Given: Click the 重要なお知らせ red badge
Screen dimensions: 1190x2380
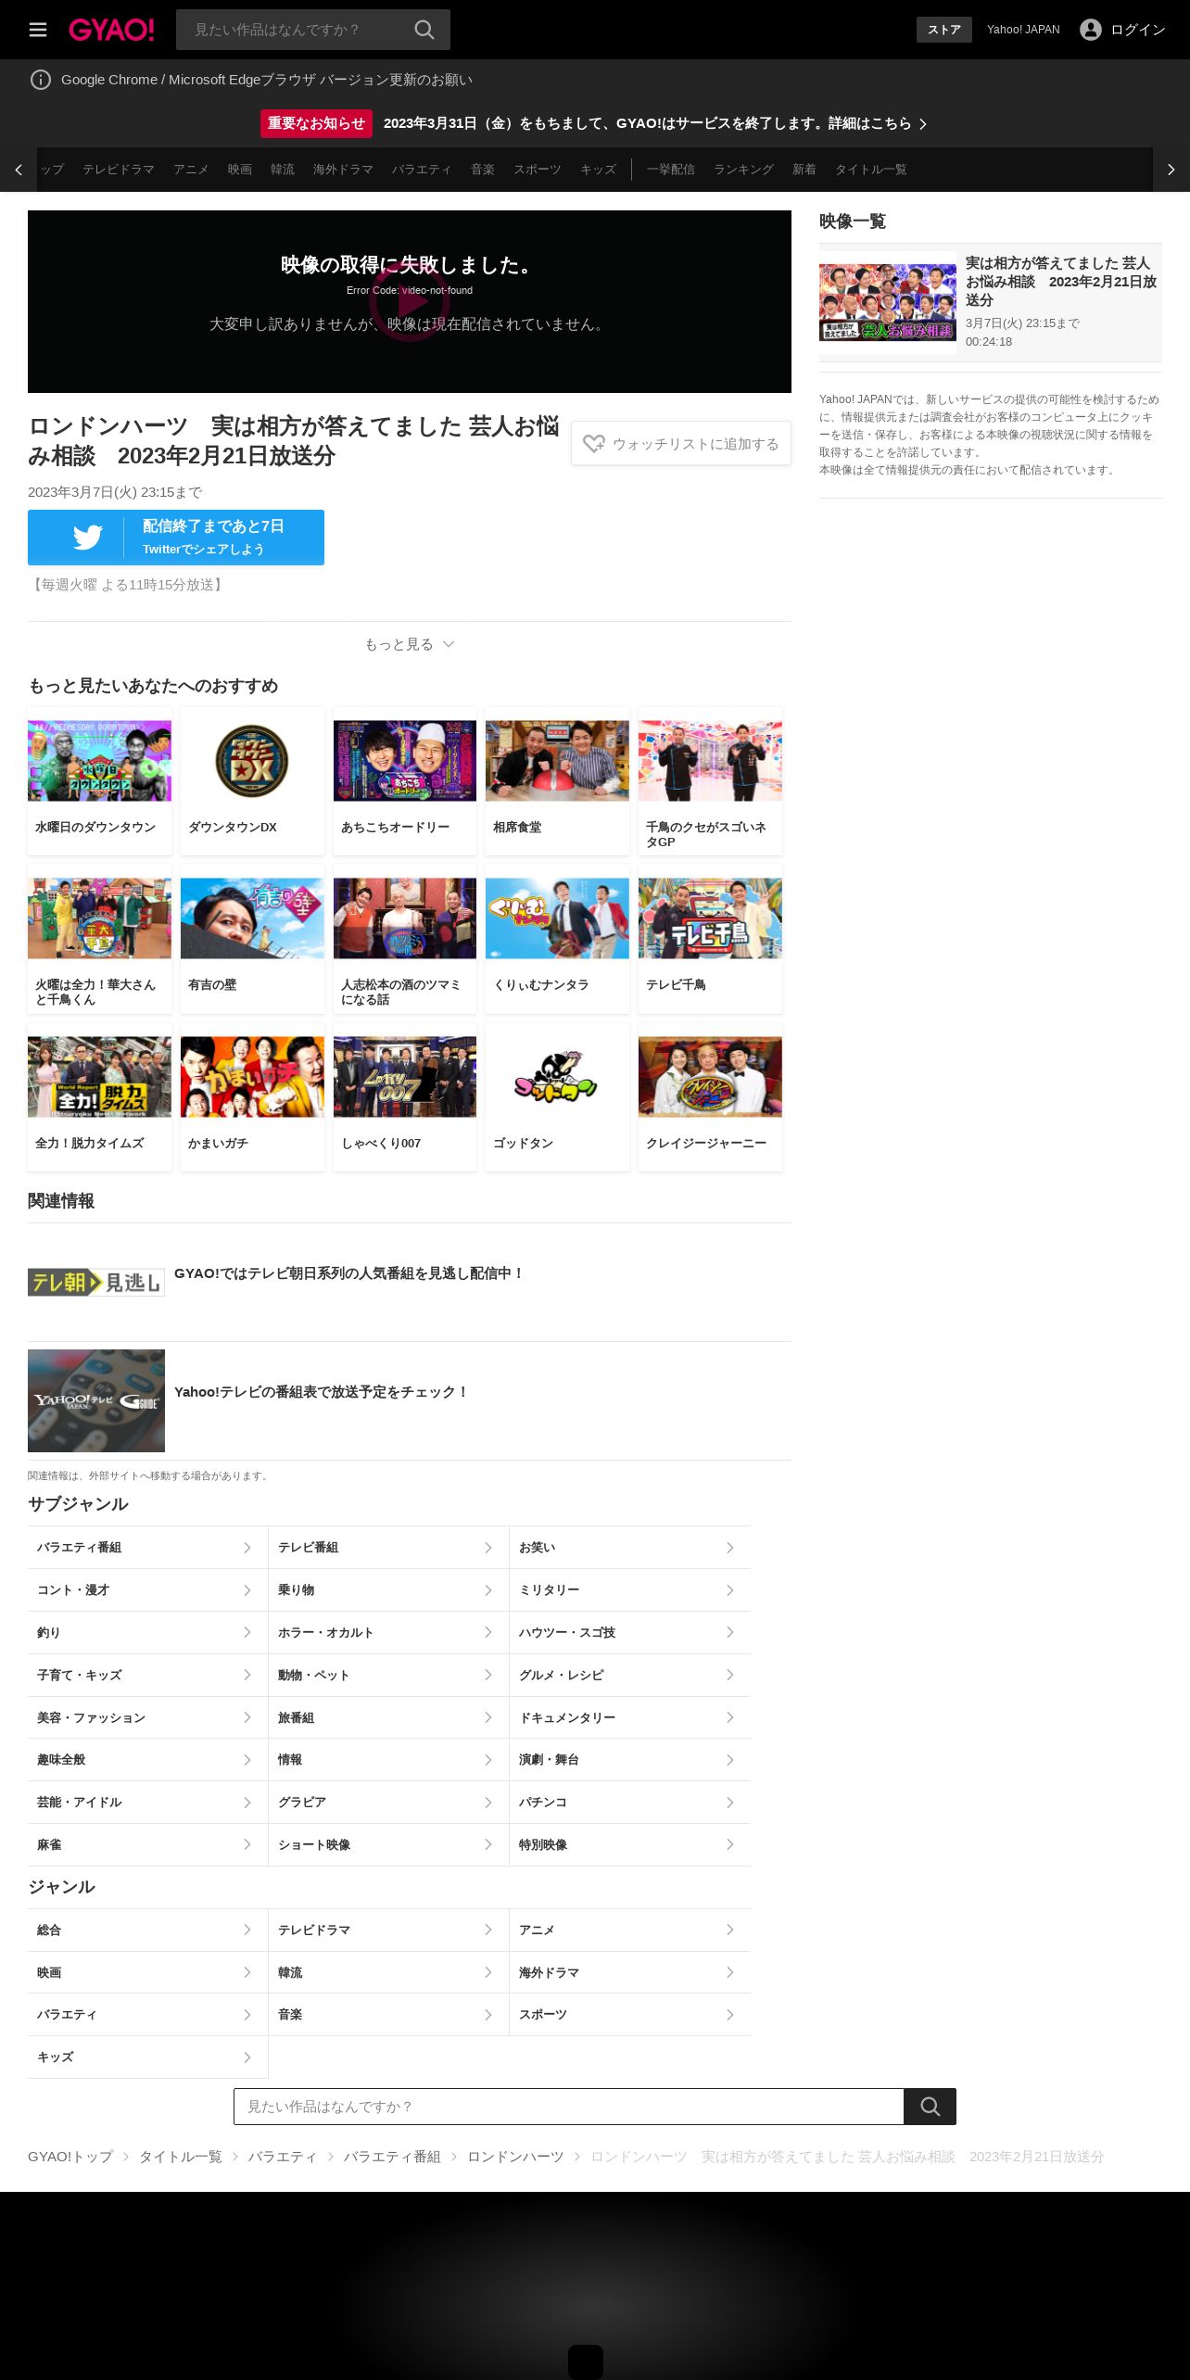Looking at the screenshot, I should 316,123.
